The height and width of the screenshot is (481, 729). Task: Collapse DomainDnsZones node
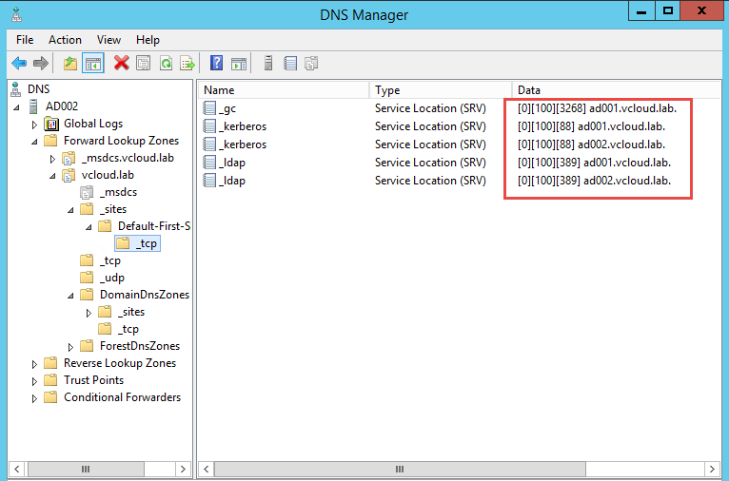70,296
